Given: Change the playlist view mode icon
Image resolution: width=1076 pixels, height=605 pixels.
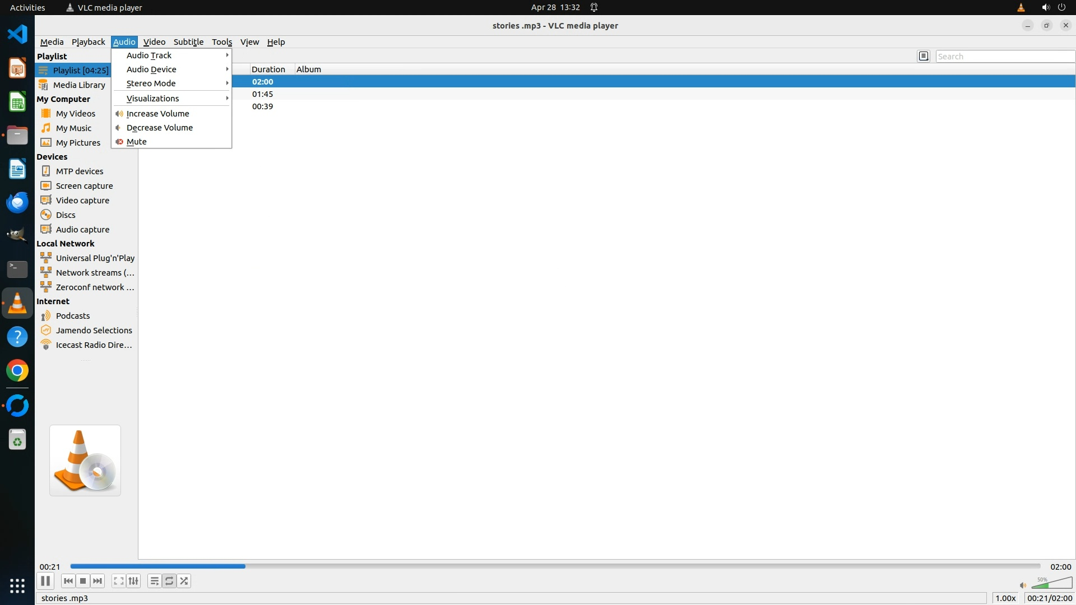Looking at the screenshot, I should [x=924, y=56].
